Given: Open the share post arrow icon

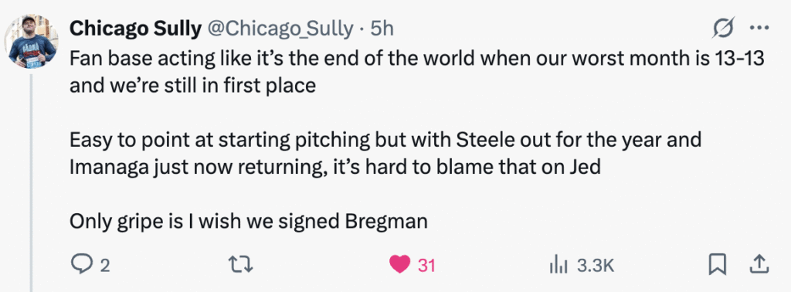Looking at the screenshot, I should (761, 264).
